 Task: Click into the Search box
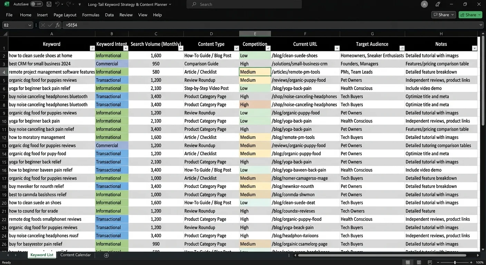pyautogui.click(x=244, y=4)
